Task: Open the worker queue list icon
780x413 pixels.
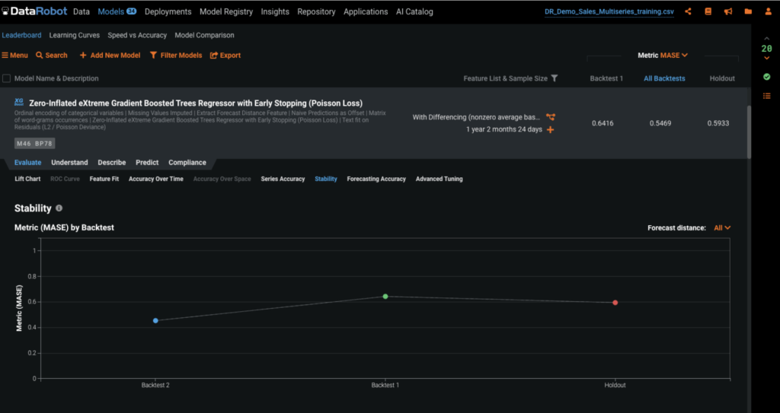Action: [x=766, y=95]
